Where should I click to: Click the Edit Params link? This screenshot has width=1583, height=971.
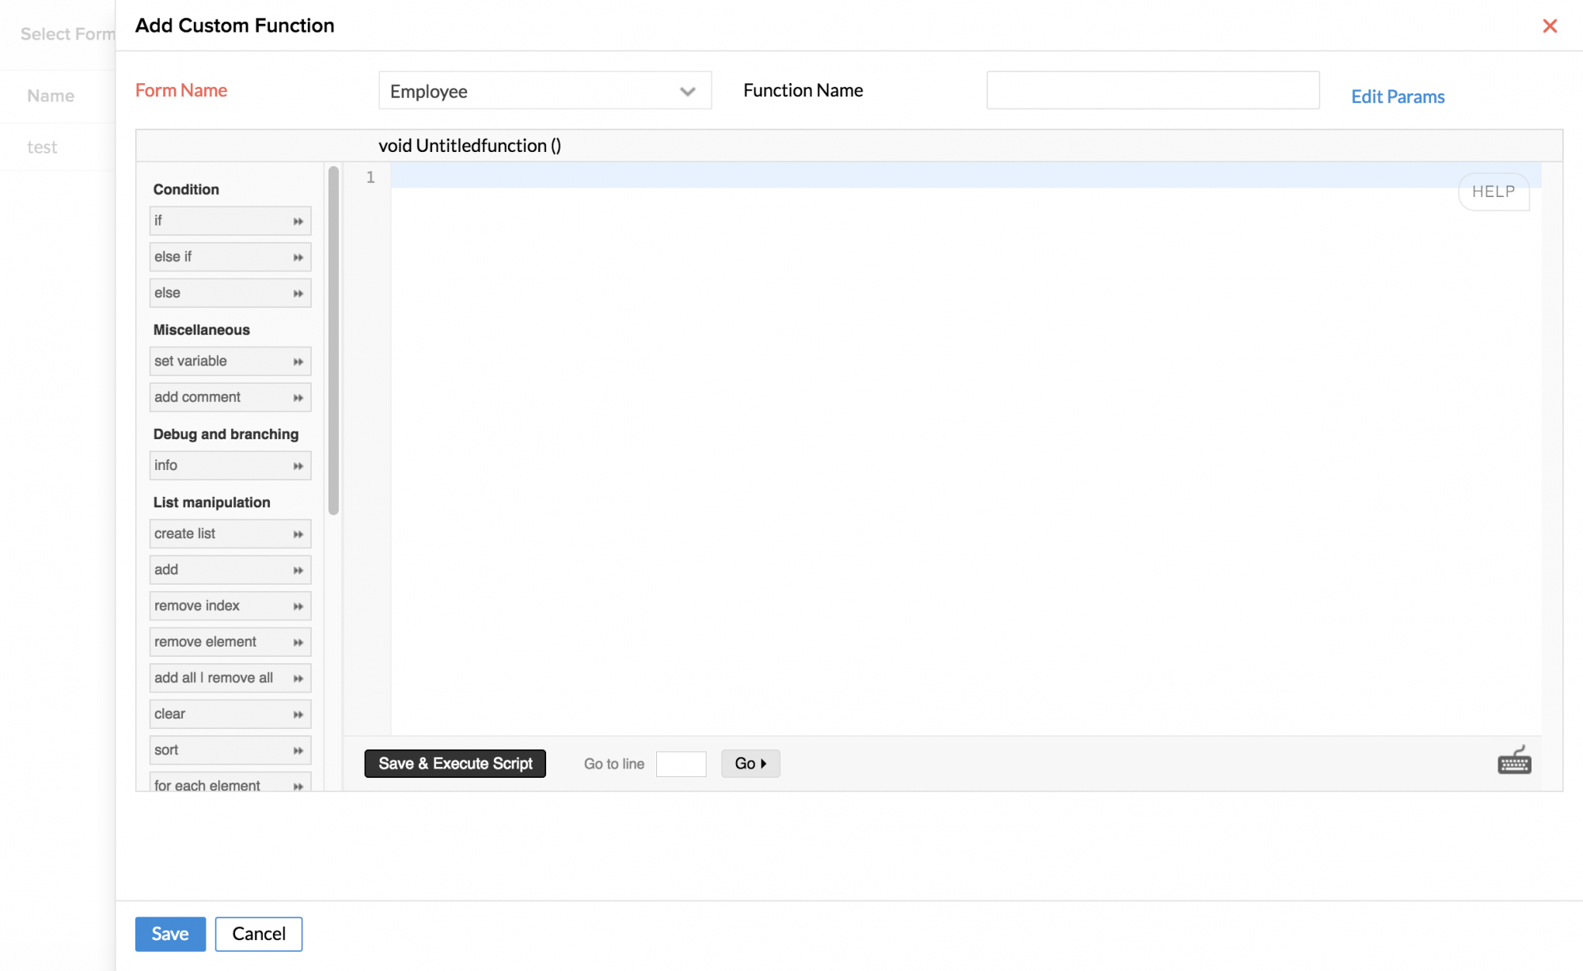[1397, 97]
